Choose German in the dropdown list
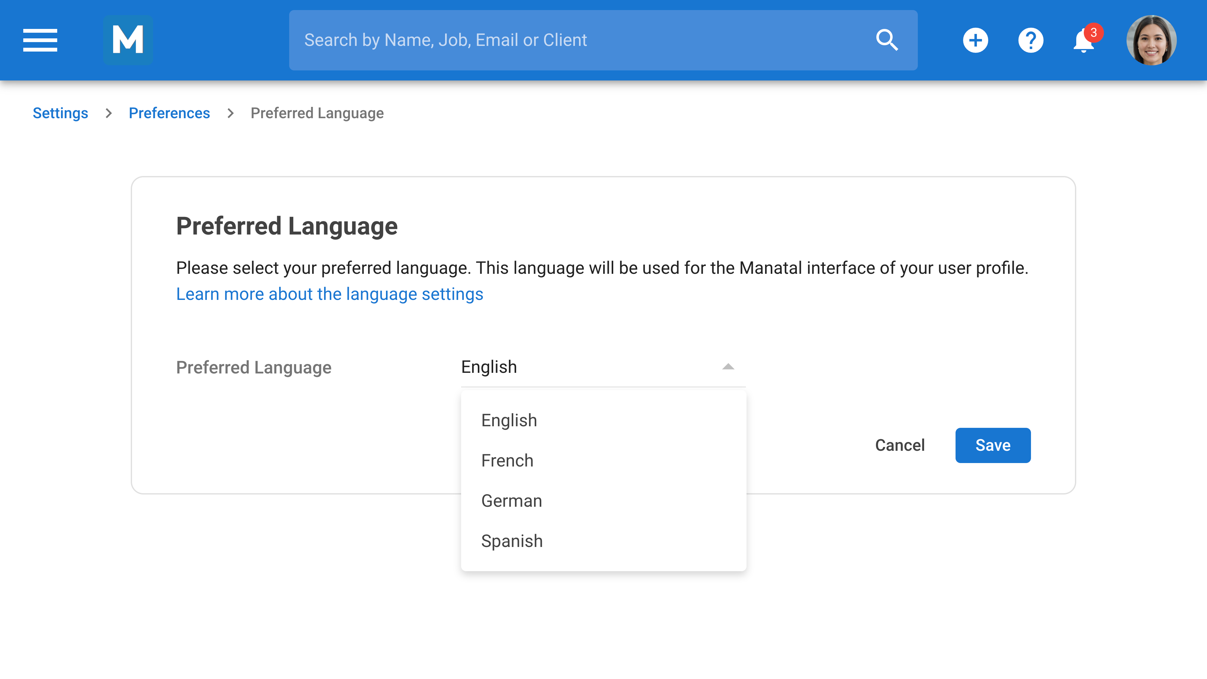This screenshot has width=1207, height=679. tap(512, 501)
